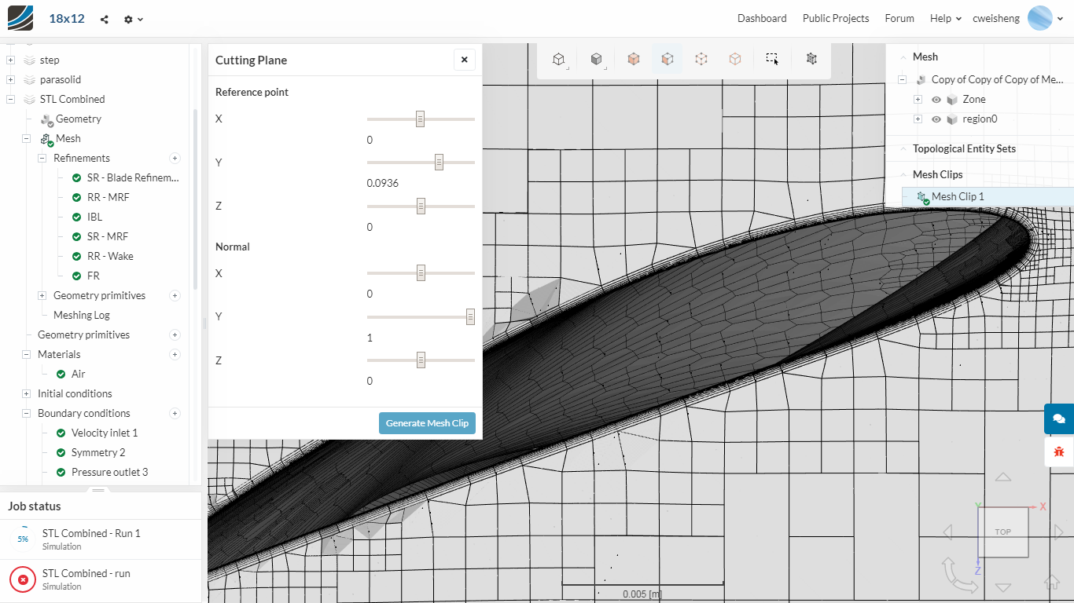1074x603 pixels.
Task: Click the mesh clip toolbar icon
Action: click(x=811, y=60)
